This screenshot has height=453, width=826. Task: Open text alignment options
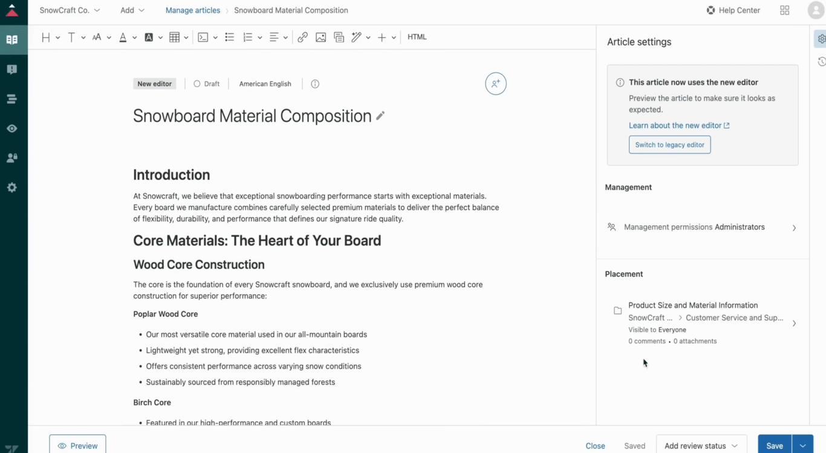[x=274, y=37]
